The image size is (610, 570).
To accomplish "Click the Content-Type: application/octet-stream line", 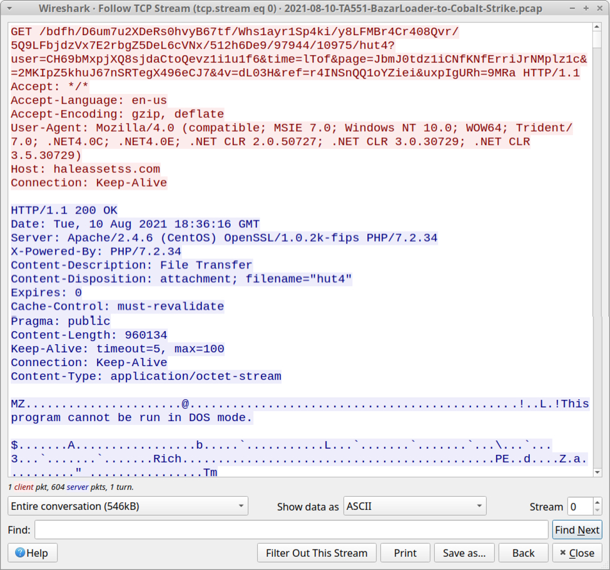I will pyautogui.click(x=146, y=376).
